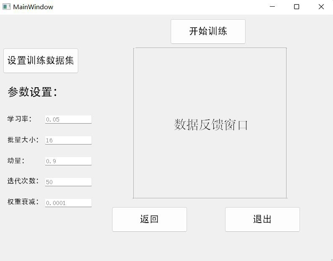Image resolution: width=333 pixels, height=261 pixels.
Task: Click the 数据反馈窗口 display area
Action: (210, 123)
